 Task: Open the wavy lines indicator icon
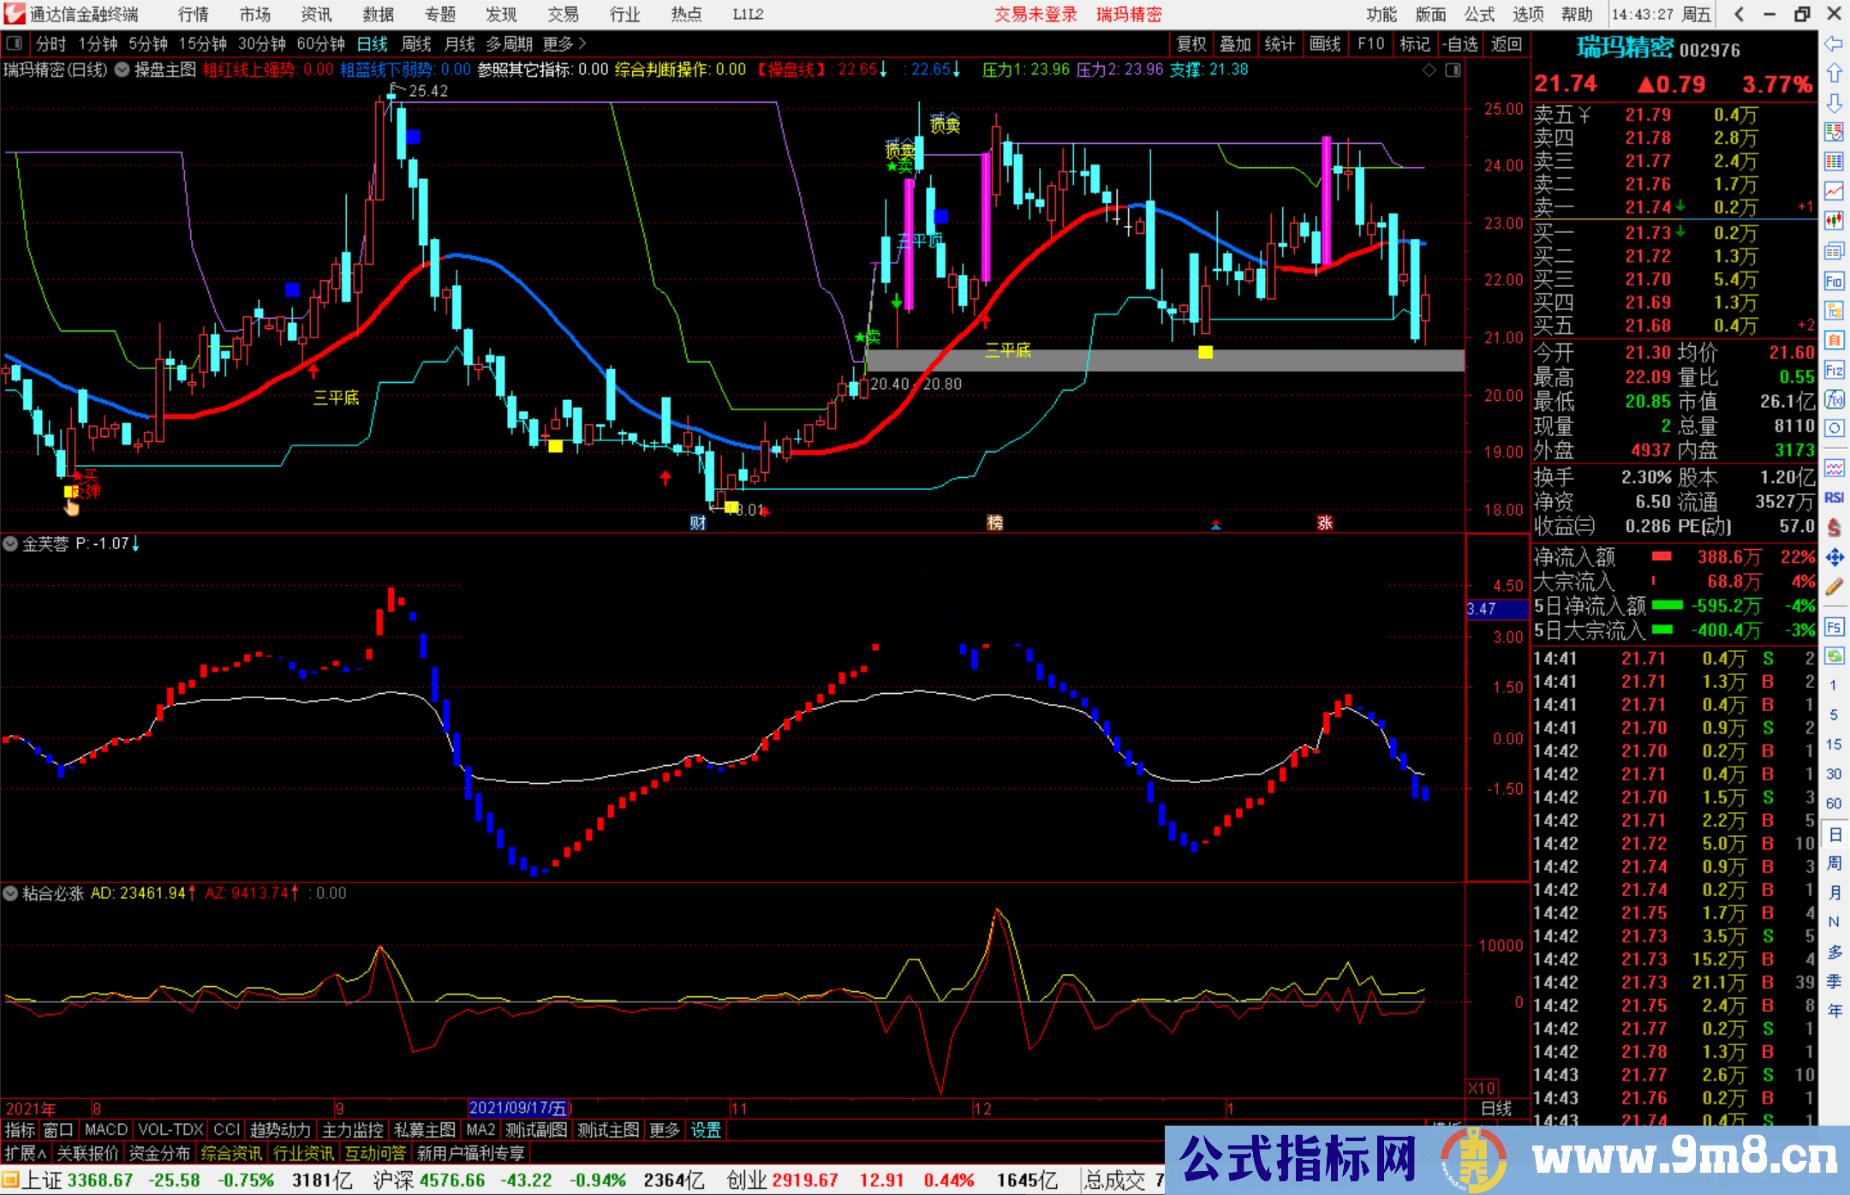1834,468
